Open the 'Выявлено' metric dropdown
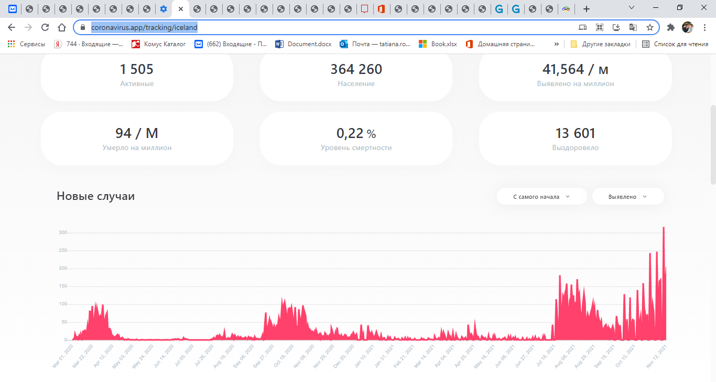716x382 pixels. point(627,197)
